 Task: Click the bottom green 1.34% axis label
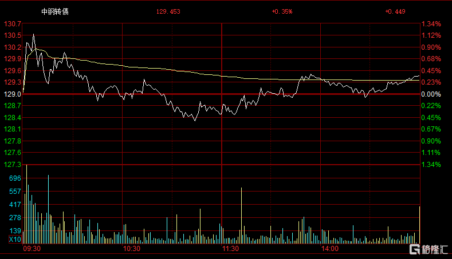click(x=431, y=164)
